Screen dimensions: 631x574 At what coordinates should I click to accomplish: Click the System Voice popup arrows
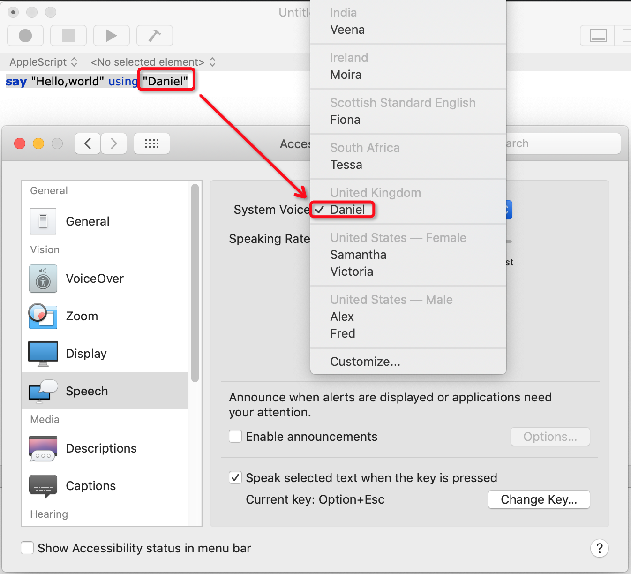(x=509, y=210)
